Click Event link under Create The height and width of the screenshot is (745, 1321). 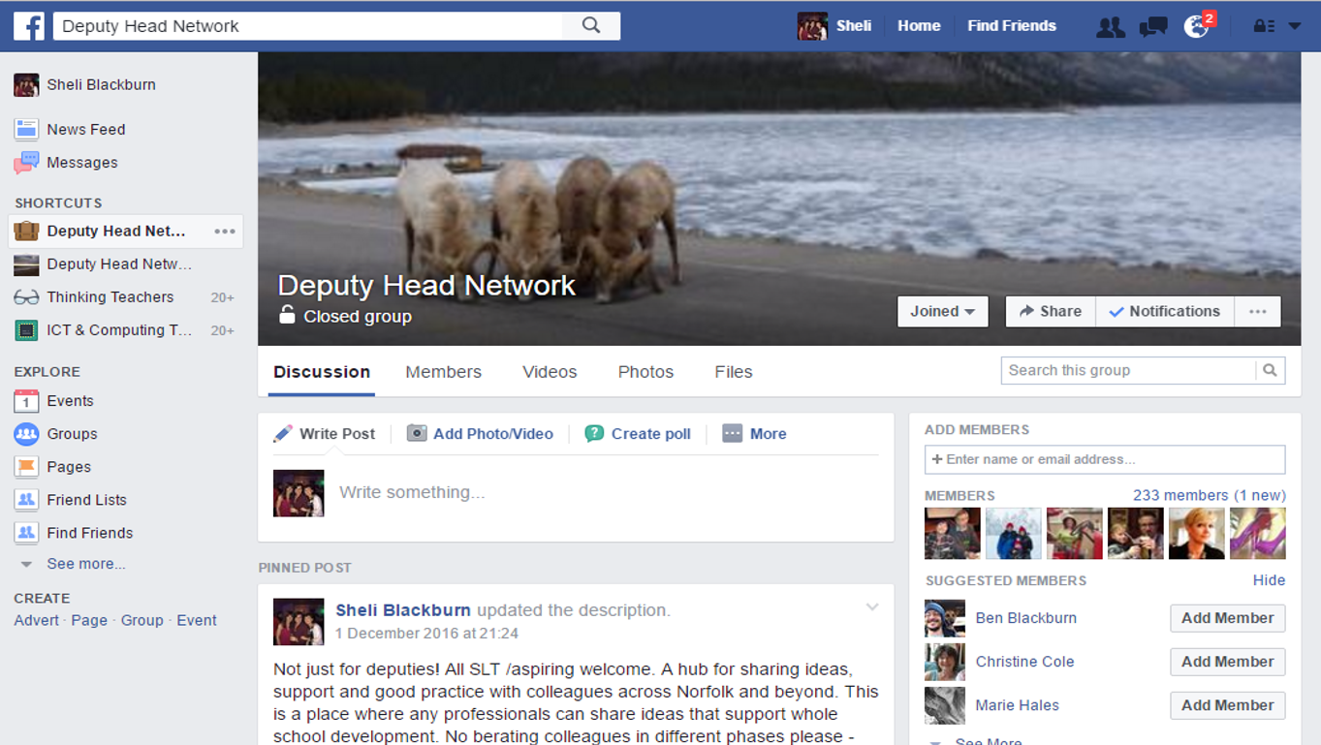pyautogui.click(x=197, y=620)
